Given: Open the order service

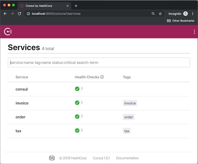Looking at the screenshot, I should pyautogui.click(x=20, y=117).
